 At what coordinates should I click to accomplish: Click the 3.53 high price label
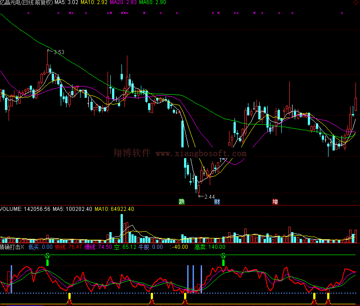coord(58,52)
